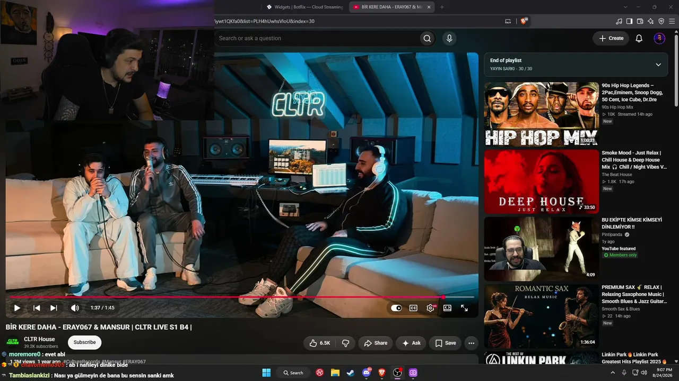Start voice search with microphone icon
This screenshot has height=381, width=679.
click(x=449, y=38)
